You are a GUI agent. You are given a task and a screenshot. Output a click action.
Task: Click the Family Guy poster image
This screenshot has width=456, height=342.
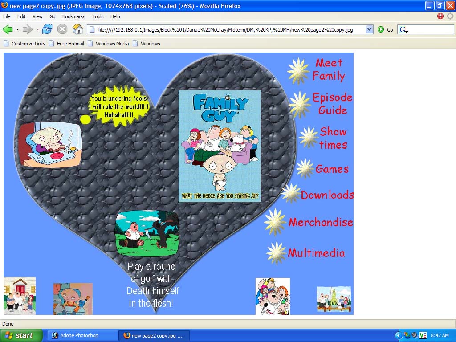(219, 146)
